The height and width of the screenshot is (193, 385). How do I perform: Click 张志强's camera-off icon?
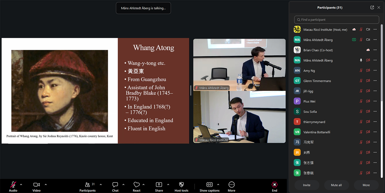(x=368, y=163)
